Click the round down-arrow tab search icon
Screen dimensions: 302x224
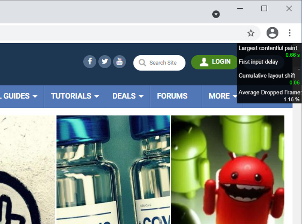(216, 14)
